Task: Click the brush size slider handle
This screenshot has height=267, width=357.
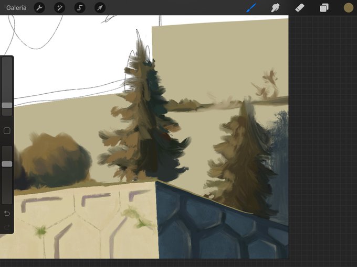Action: click(x=7, y=105)
